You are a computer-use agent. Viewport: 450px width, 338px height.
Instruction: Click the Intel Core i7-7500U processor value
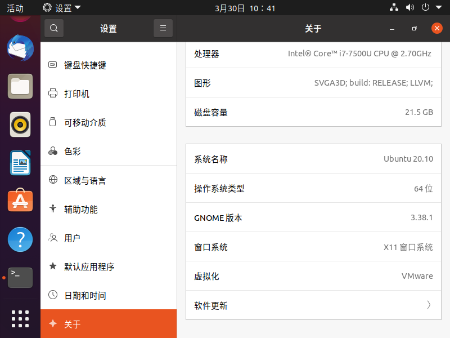tap(359, 54)
